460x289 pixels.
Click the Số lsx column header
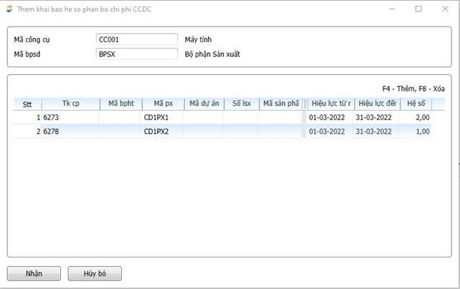tap(240, 104)
